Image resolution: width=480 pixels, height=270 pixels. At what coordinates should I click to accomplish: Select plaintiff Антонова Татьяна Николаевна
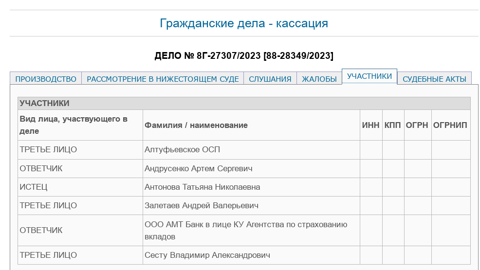pyautogui.click(x=202, y=187)
